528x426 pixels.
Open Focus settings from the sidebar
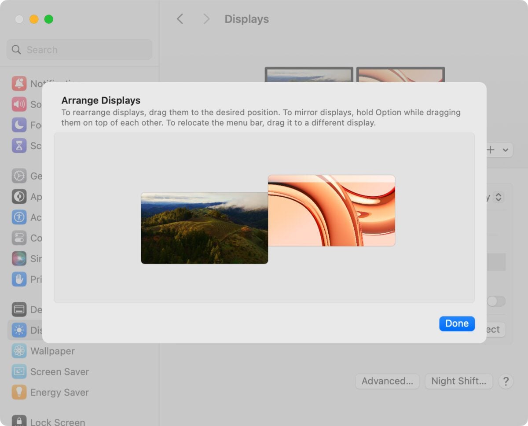19,125
